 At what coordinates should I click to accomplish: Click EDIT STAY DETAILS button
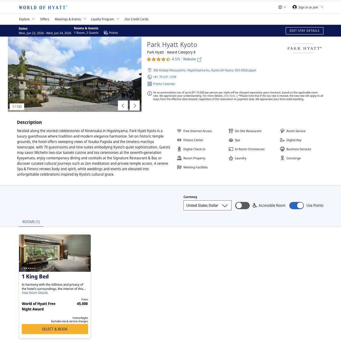(304, 31)
